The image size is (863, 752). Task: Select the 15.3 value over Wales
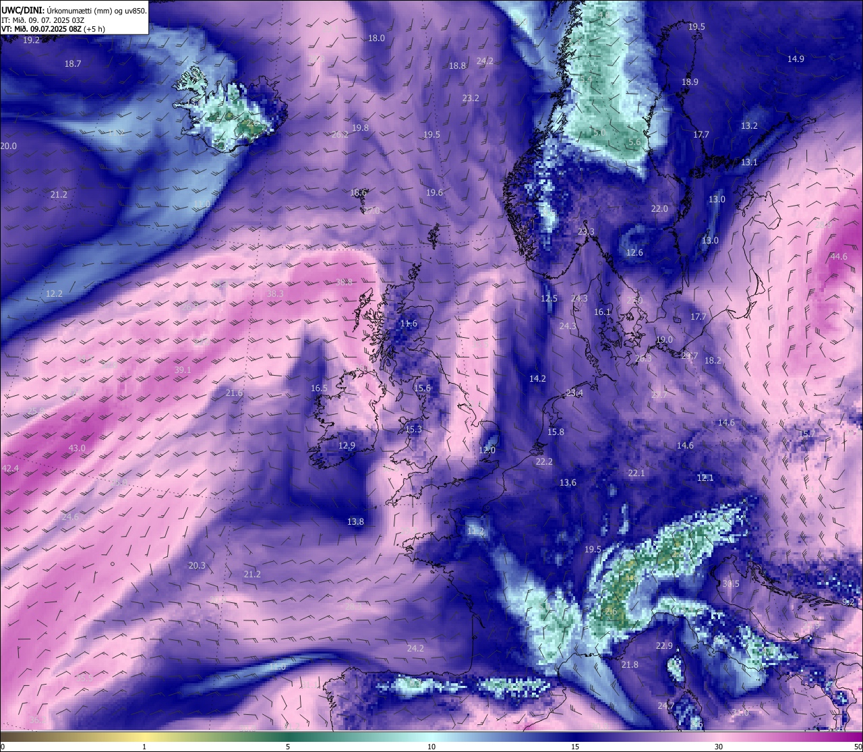(x=413, y=430)
